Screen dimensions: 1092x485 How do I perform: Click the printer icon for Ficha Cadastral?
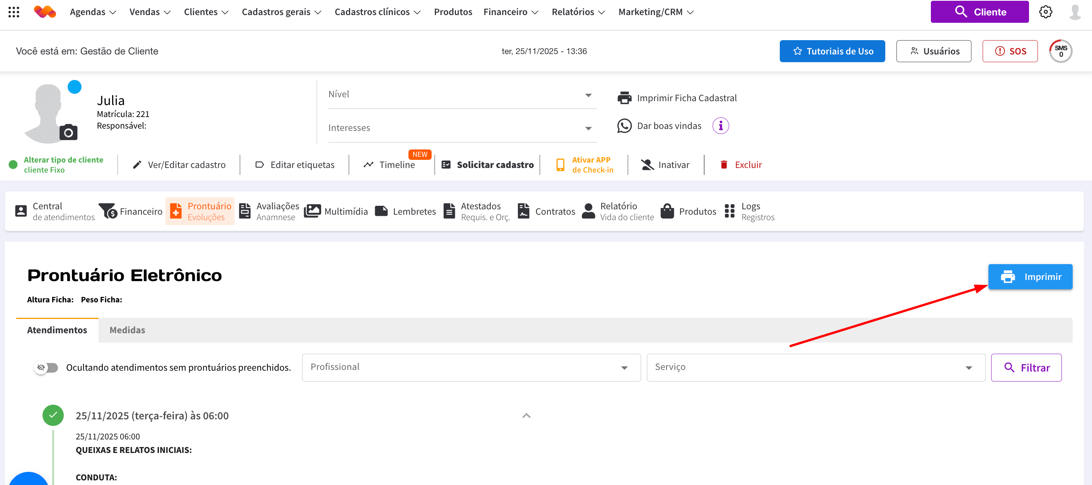pos(624,98)
